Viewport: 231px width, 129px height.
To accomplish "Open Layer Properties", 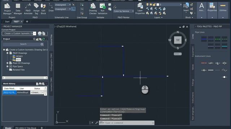I will (140, 9).
